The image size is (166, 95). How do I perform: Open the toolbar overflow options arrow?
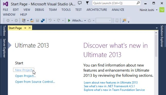[128, 22]
